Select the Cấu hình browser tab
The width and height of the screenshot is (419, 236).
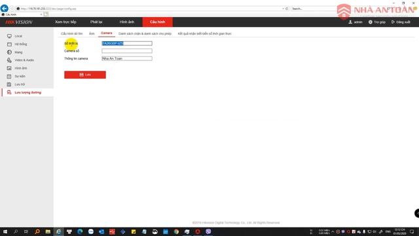(22, 14)
